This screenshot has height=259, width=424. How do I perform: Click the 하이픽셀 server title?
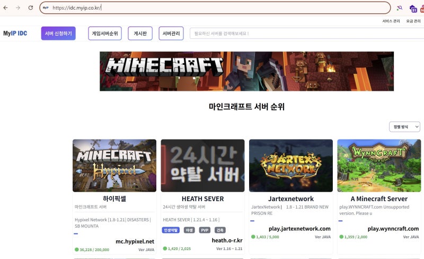tap(114, 198)
